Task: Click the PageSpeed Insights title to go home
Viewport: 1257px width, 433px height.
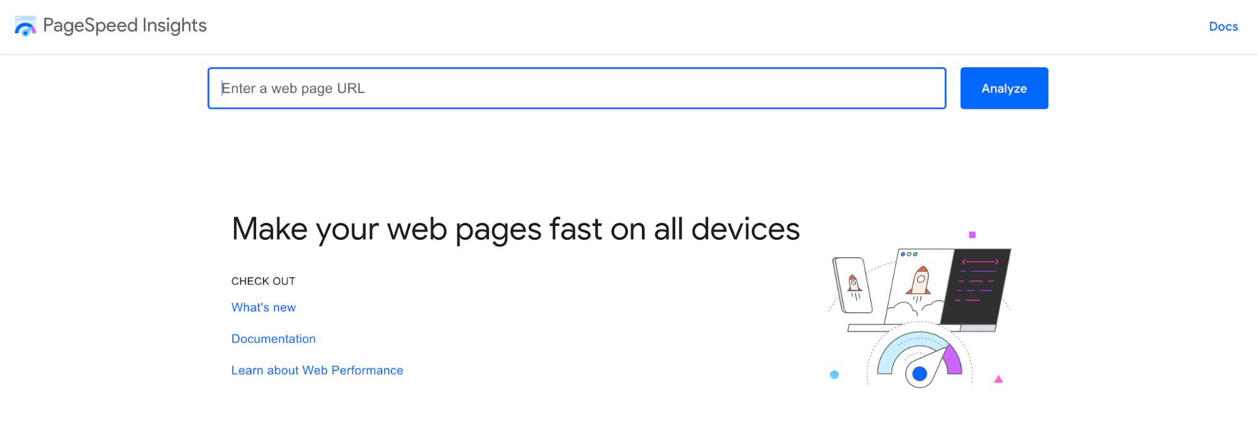Action: pyautogui.click(x=125, y=26)
